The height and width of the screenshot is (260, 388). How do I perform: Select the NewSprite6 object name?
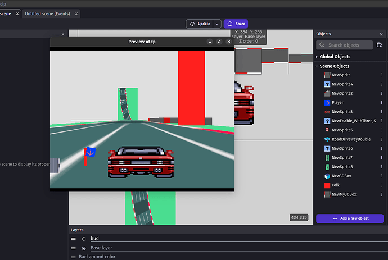342,148
